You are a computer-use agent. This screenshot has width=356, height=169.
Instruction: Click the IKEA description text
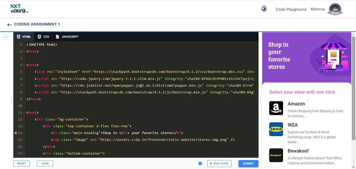311,137
